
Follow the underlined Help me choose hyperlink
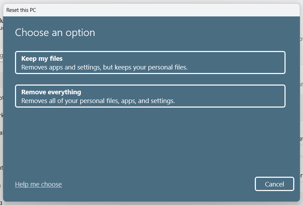(x=38, y=184)
